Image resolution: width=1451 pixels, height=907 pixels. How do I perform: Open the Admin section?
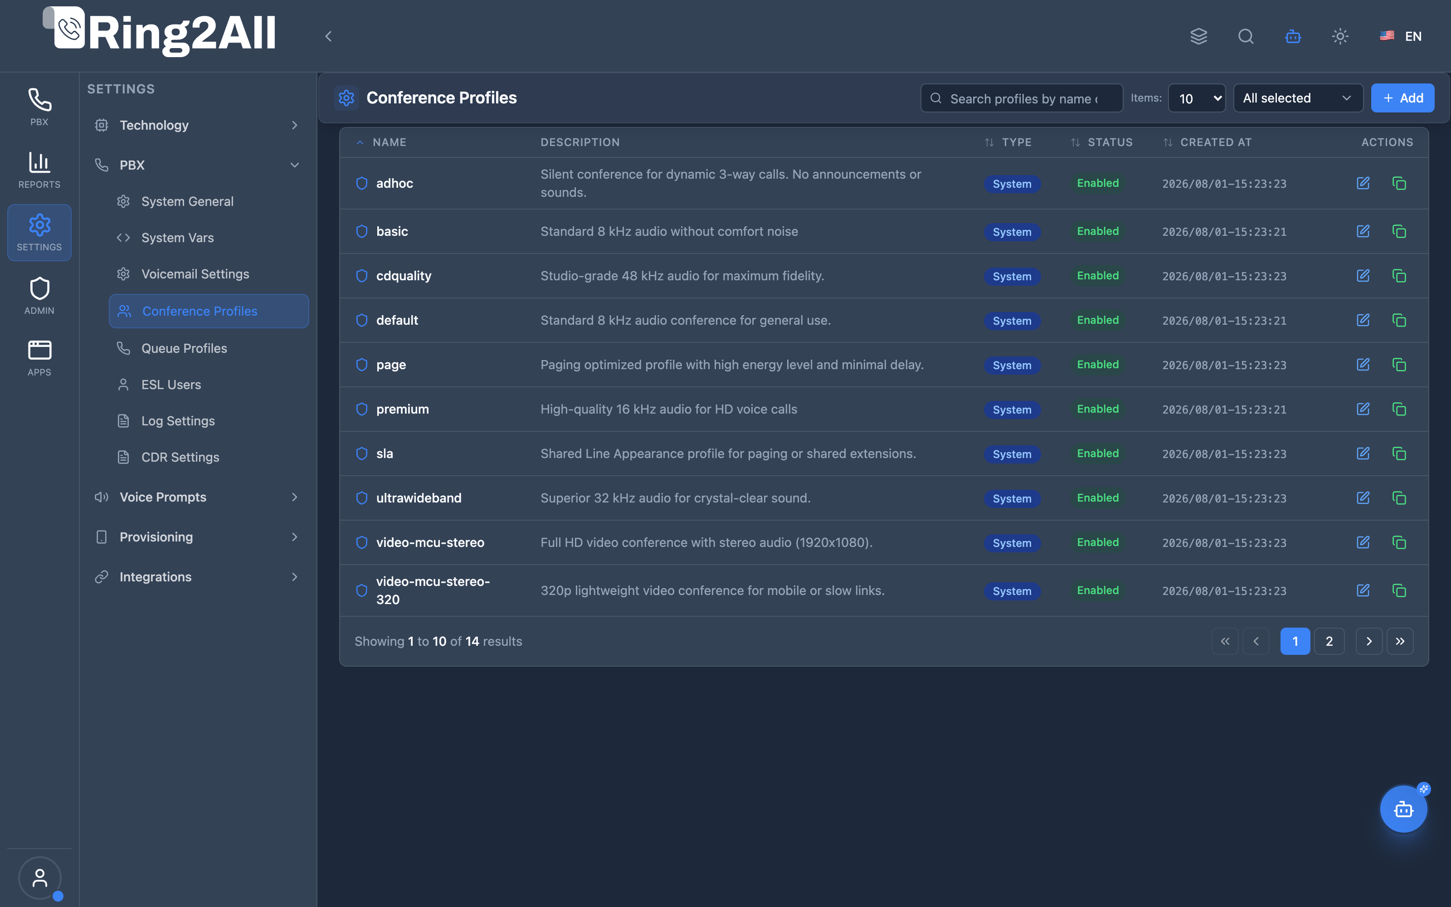click(39, 296)
